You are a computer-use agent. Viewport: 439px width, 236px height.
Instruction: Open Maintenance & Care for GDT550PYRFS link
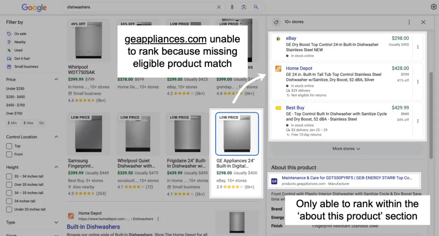pos(347,178)
